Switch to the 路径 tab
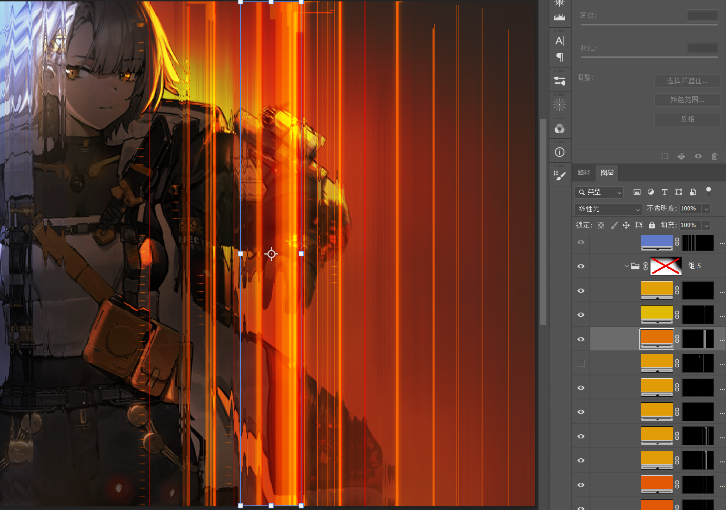The width and height of the screenshot is (726, 510). (584, 172)
